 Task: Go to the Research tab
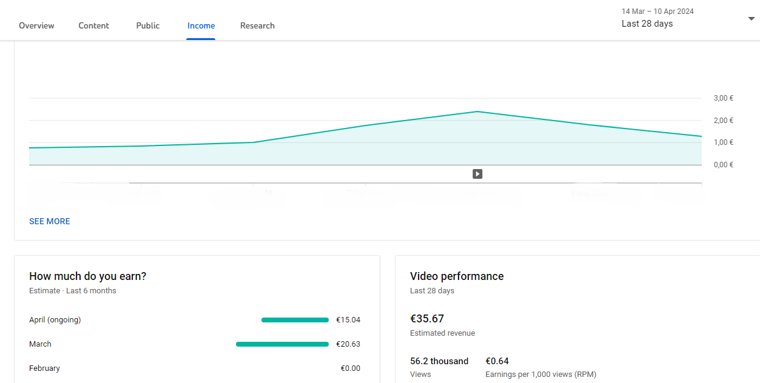pyautogui.click(x=257, y=25)
